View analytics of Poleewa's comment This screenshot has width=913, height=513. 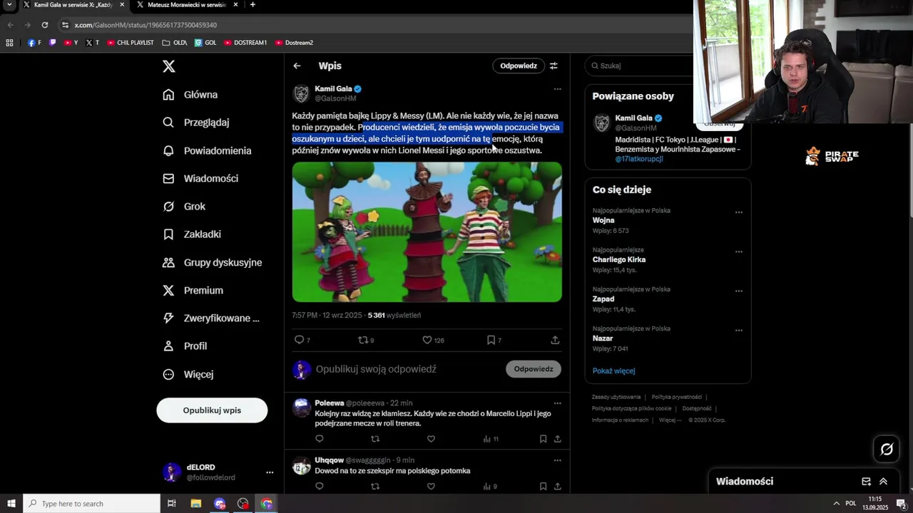pos(491,439)
